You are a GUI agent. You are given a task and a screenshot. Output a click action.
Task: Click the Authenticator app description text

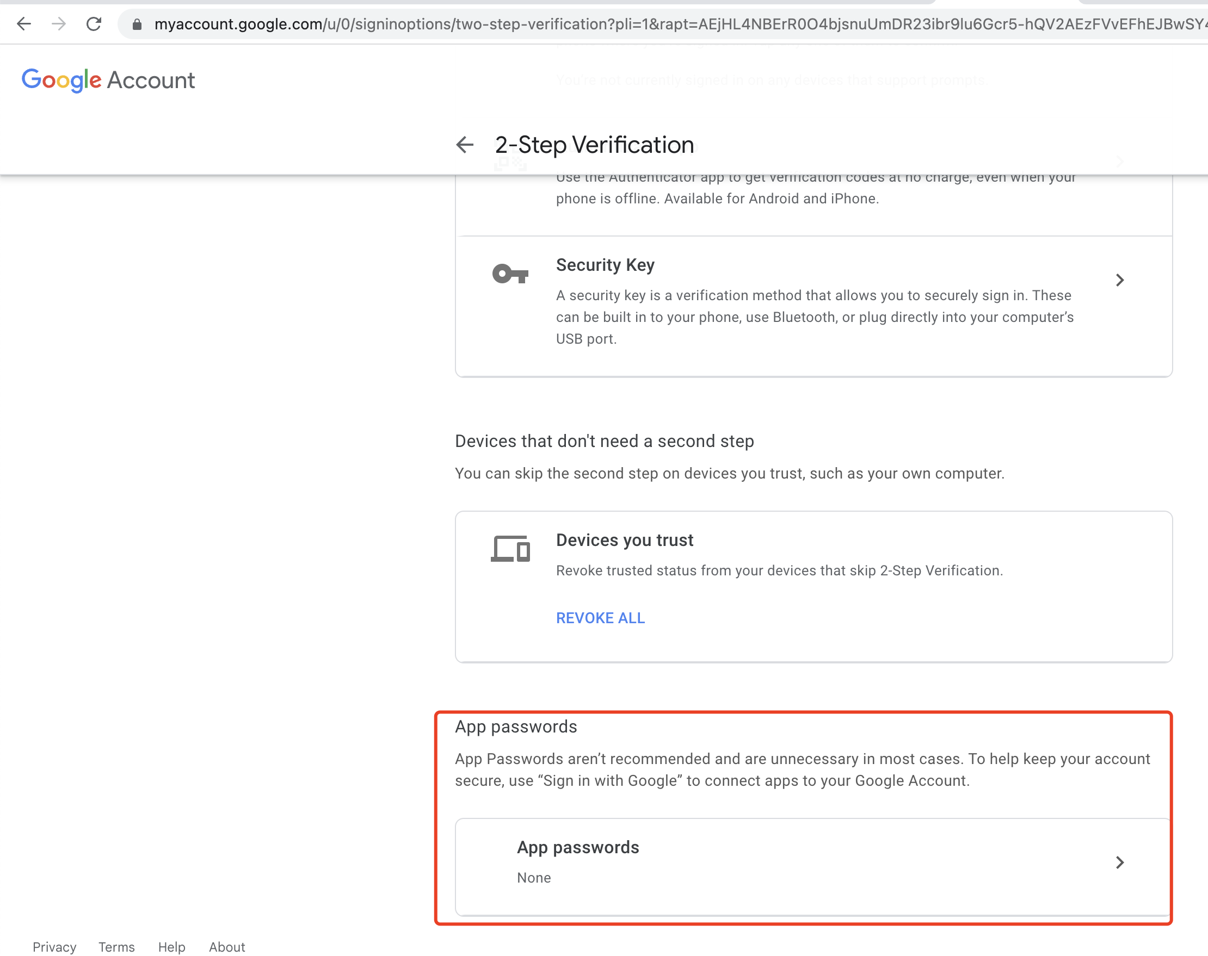[x=816, y=188]
